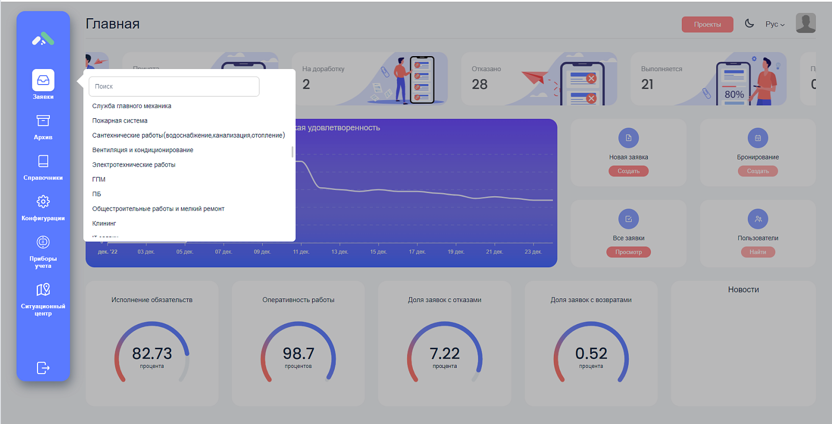
Task: Click the user avatar icon
Action: click(805, 23)
